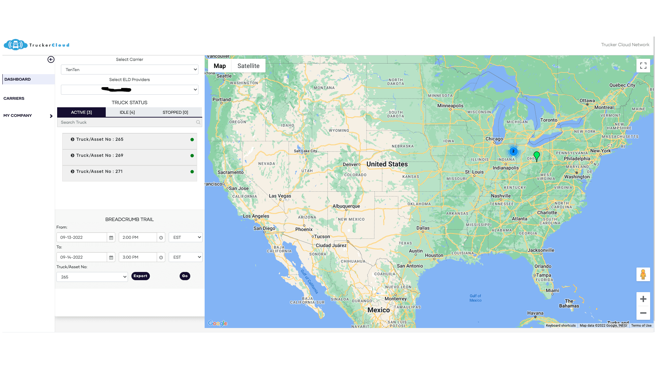Open To date calendar picker icon

(x=111, y=258)
